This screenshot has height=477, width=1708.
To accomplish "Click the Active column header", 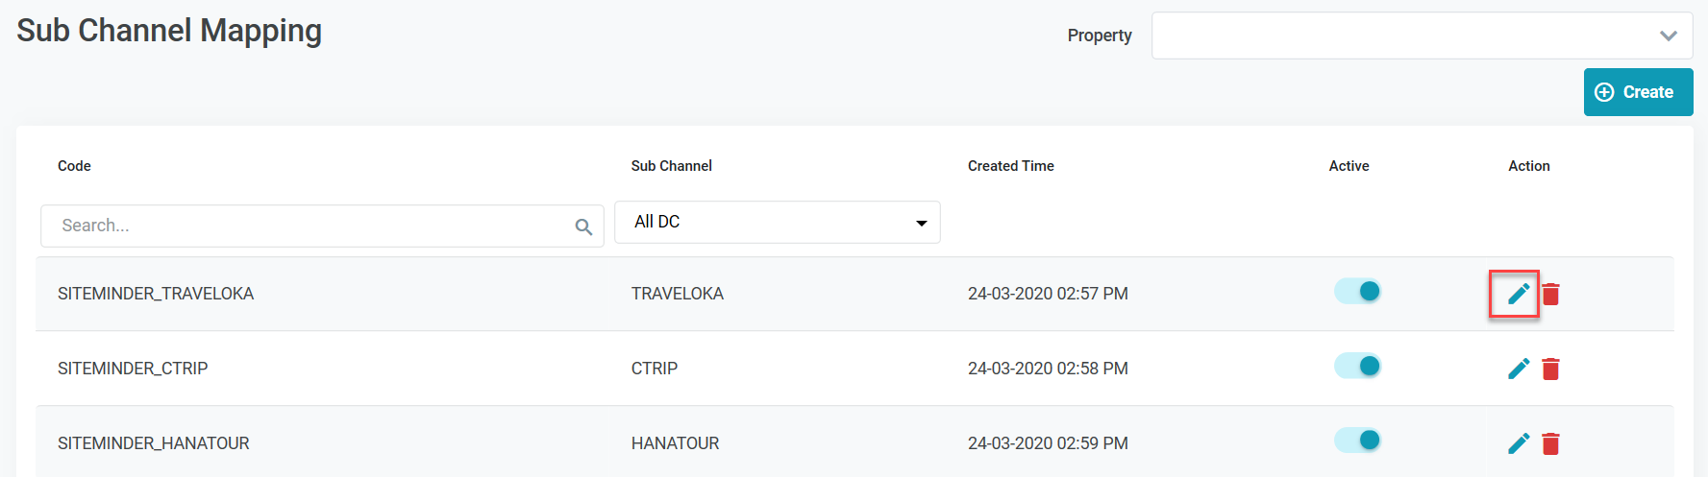I will click(x=1349, y=166).
